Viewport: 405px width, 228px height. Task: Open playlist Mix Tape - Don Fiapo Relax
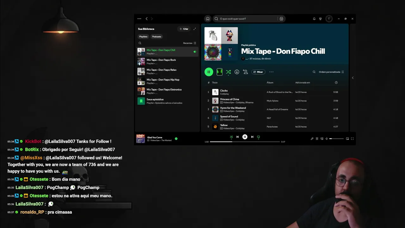[168, 71]
